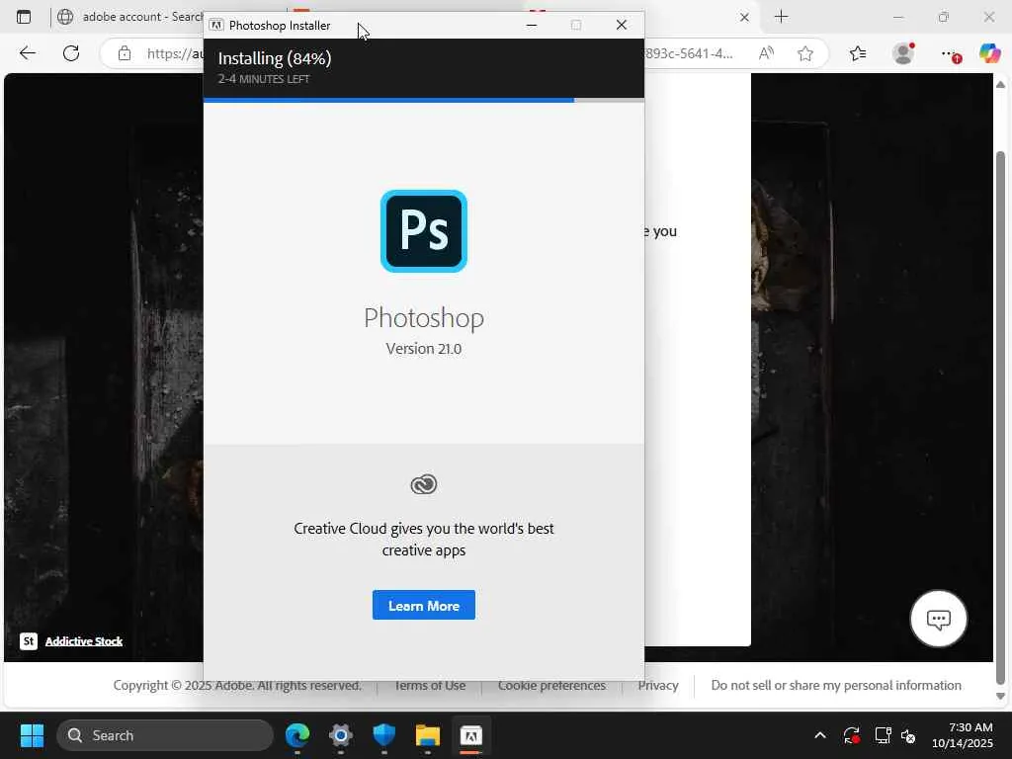The image size is (1012, 759).
Task: Click the installation progress bar
Action: pyautogui.click(x=423, y=100)
